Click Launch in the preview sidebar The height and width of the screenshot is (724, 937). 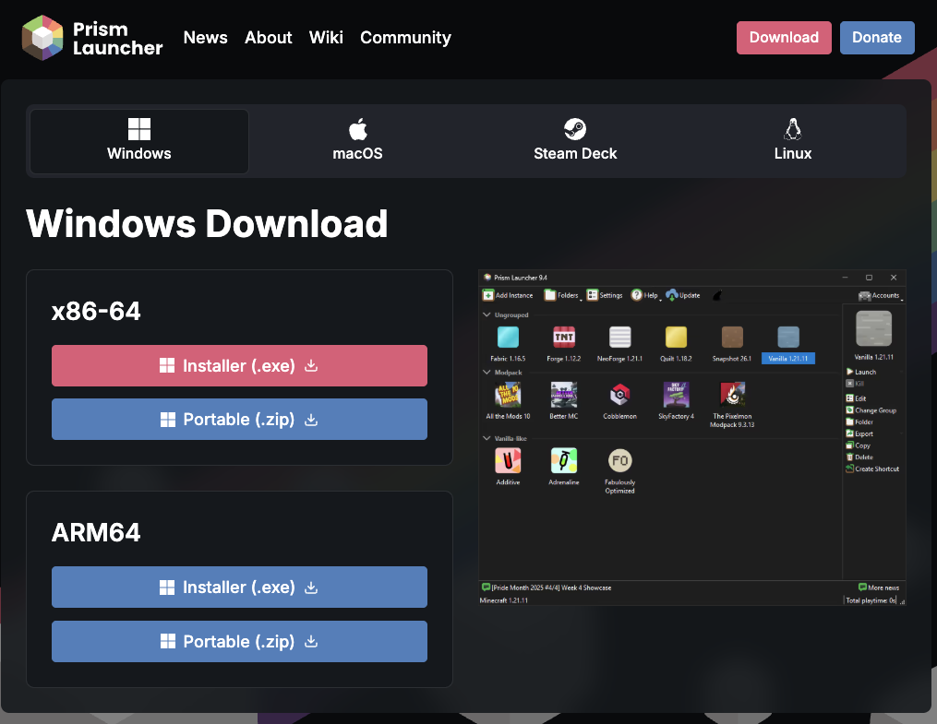click(x=861, y=372)
